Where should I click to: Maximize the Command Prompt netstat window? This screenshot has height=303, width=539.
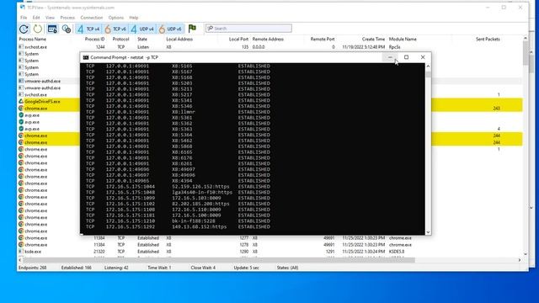[x=406, y=57]
